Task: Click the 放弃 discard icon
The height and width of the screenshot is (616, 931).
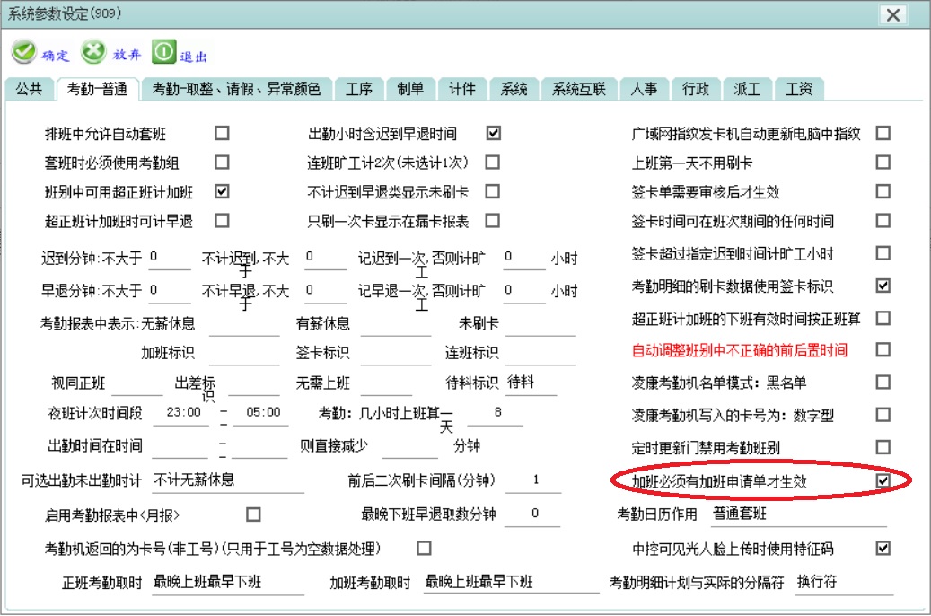Action: tap(93, 53)
